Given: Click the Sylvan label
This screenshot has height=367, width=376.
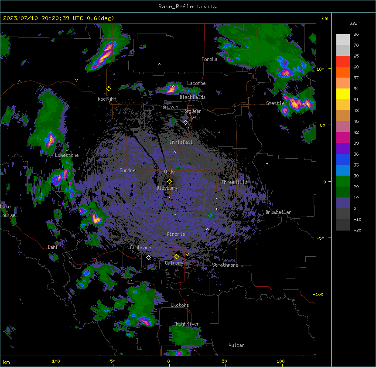Looking at the screenshot, I should coord(170,107).
